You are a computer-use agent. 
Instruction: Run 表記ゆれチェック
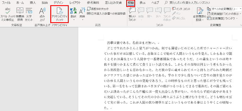coord(98,9)
